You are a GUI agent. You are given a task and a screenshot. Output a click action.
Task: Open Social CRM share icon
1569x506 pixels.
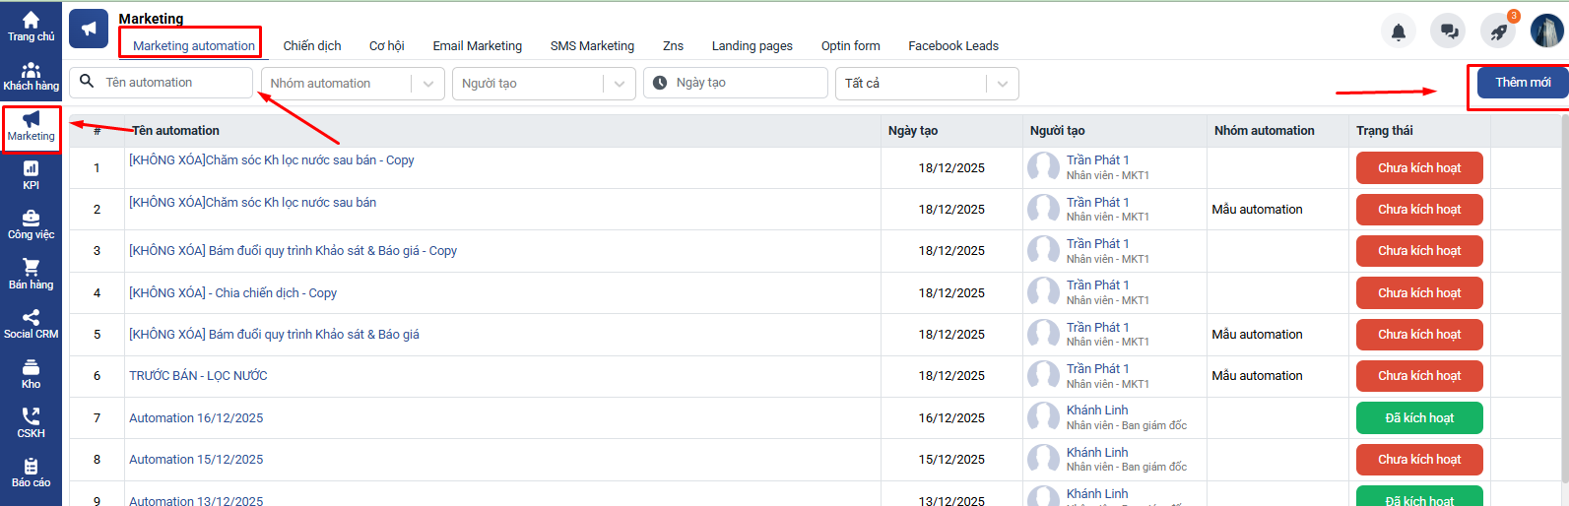pos(31,324)
